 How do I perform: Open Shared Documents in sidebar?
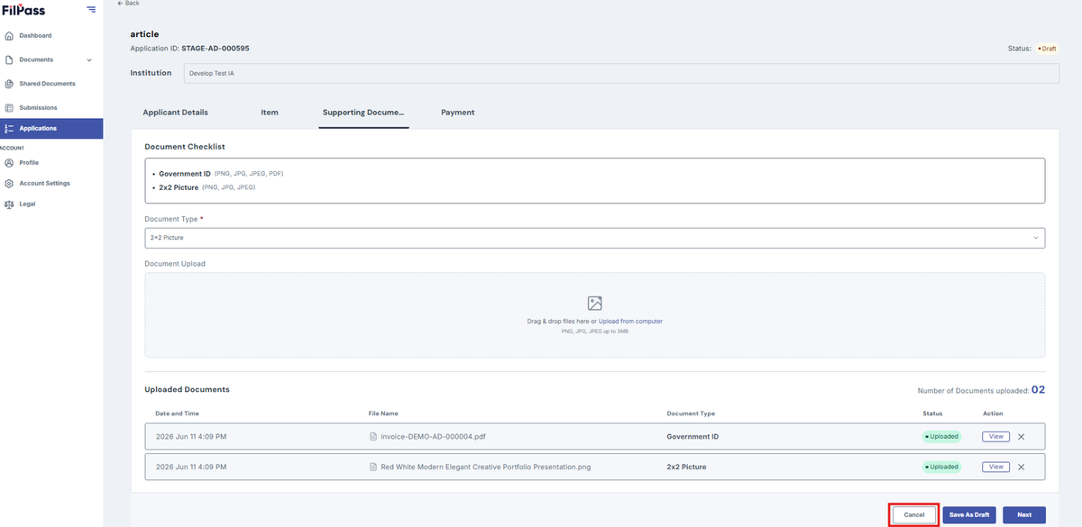[x=48, y=84]
